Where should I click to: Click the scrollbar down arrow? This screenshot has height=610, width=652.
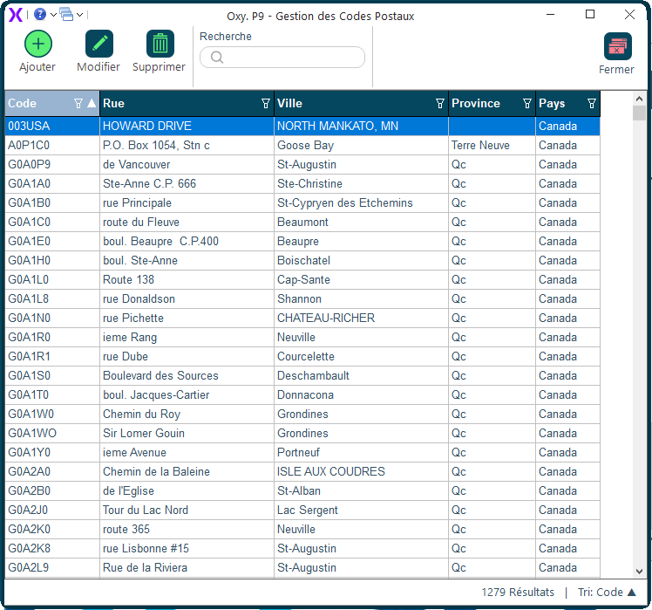tap(639, 572)
